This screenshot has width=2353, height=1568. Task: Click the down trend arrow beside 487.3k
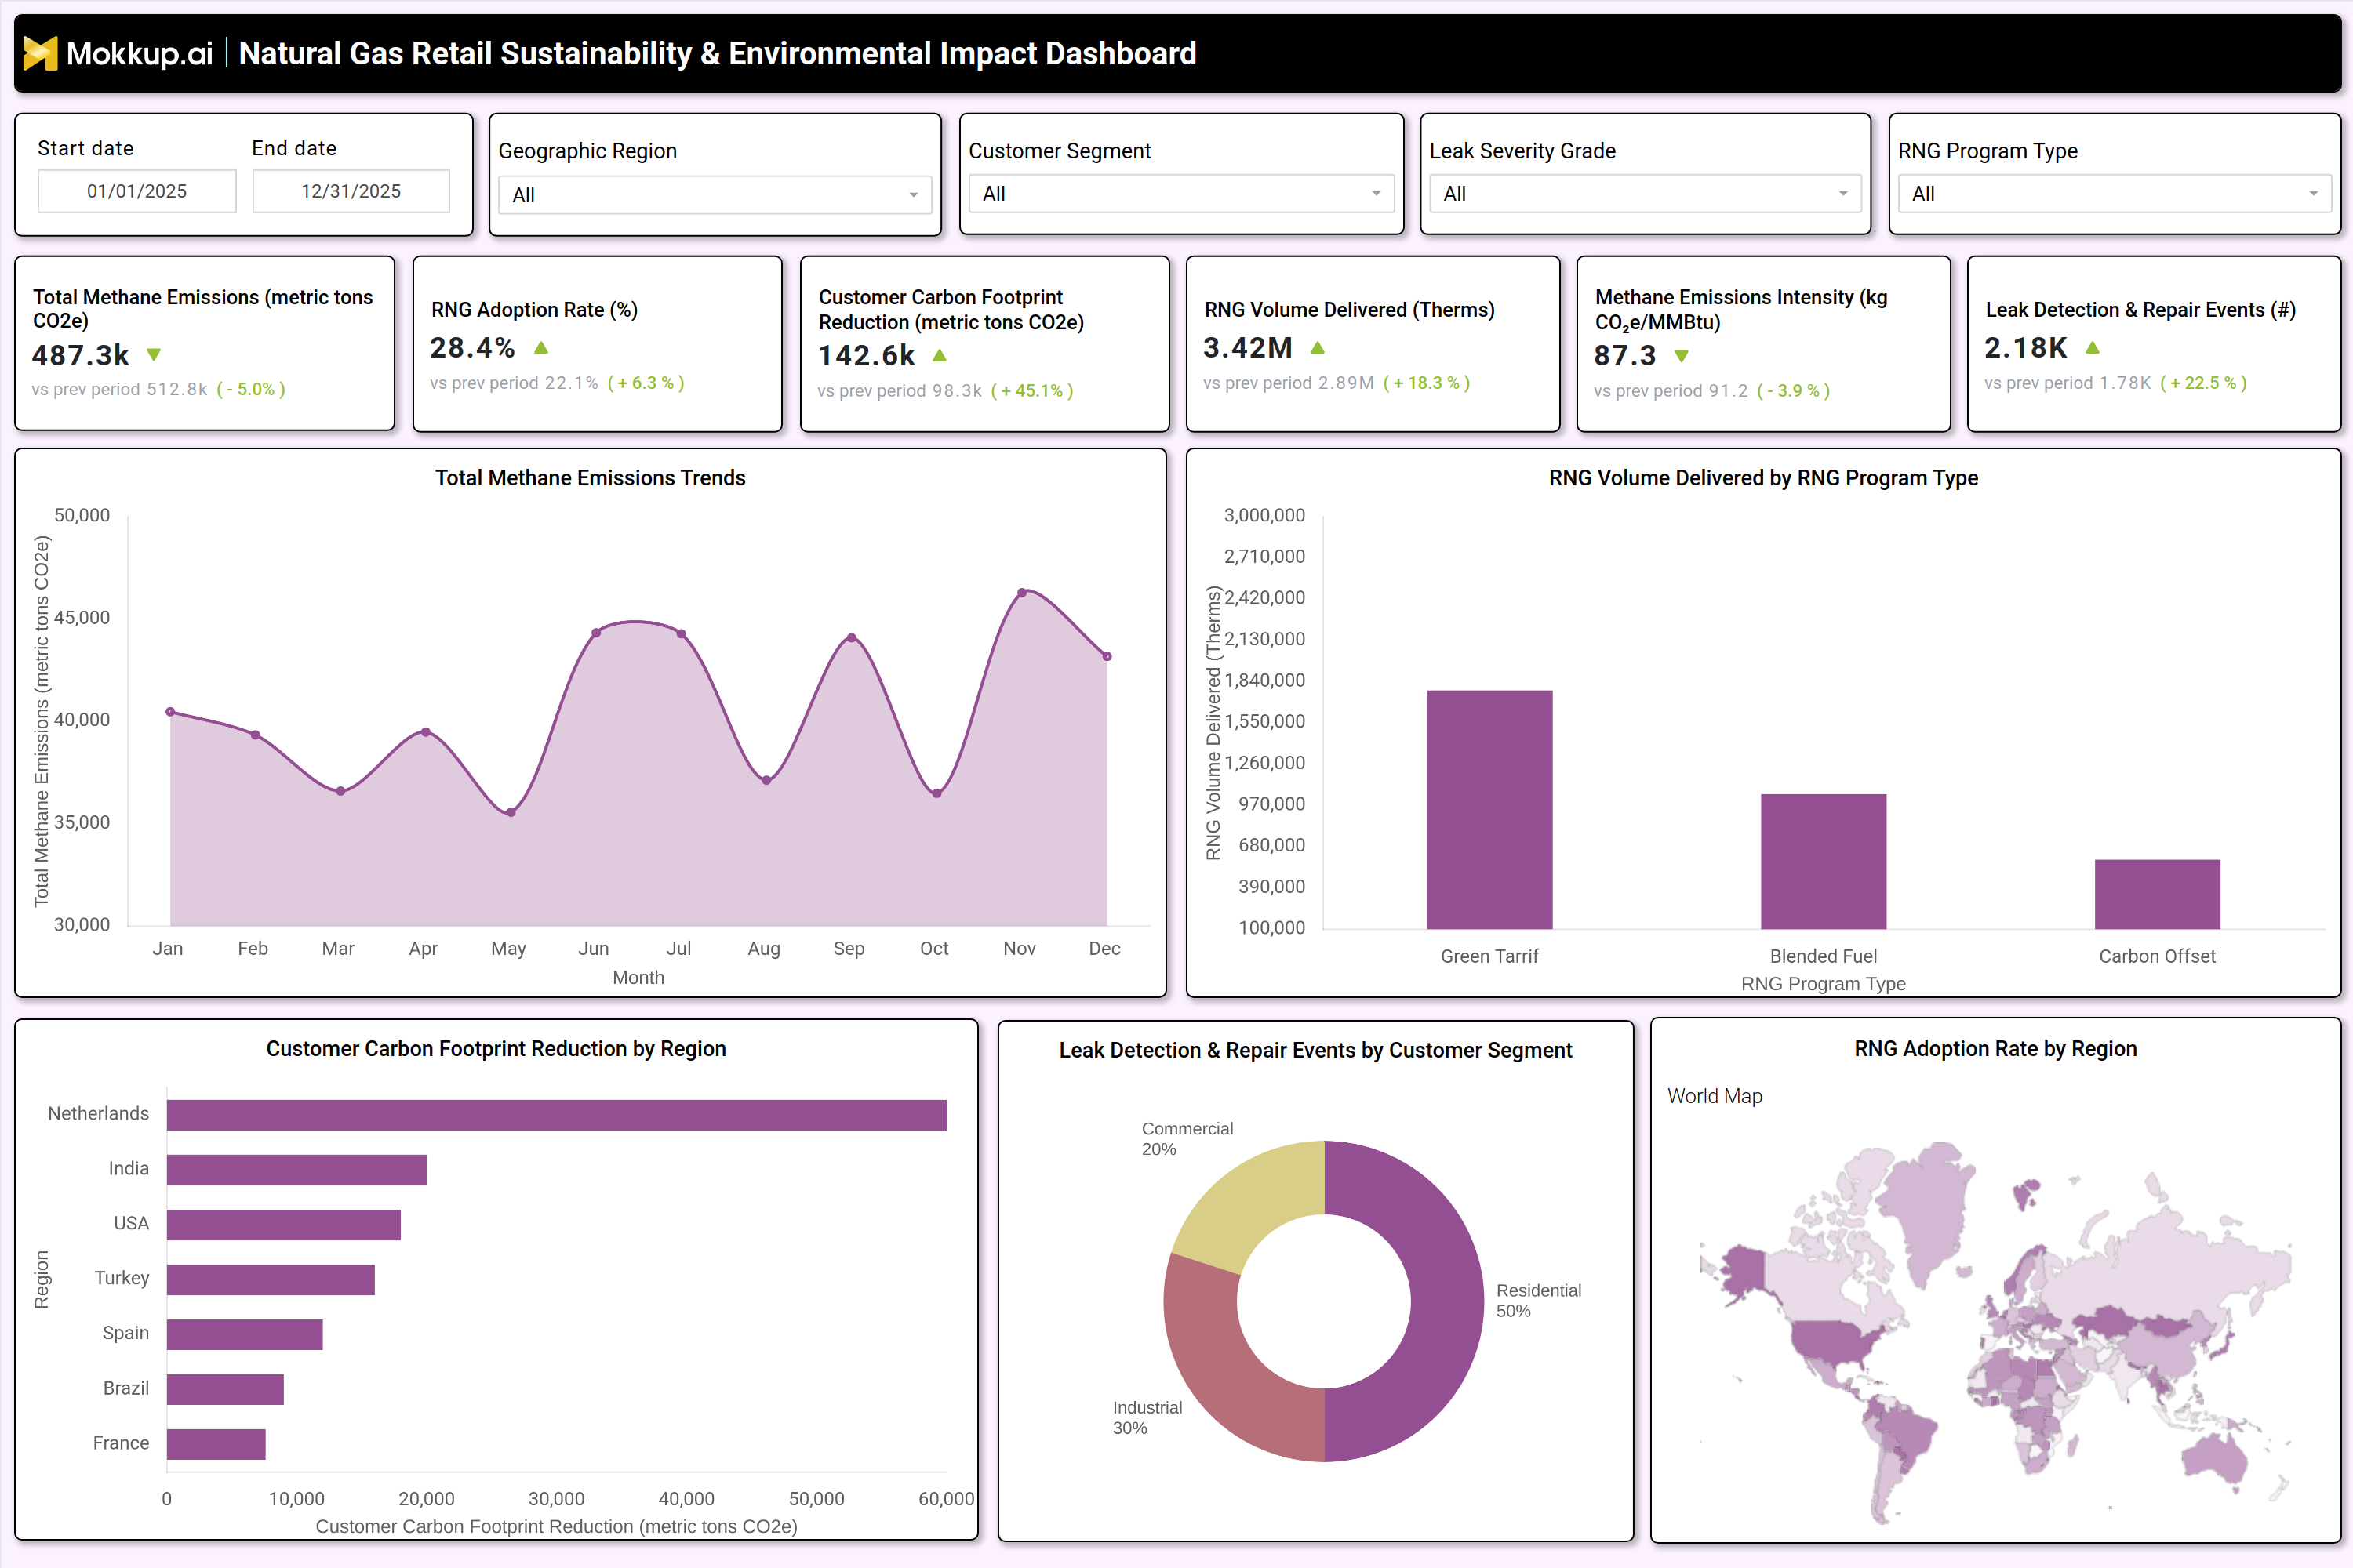154,355
